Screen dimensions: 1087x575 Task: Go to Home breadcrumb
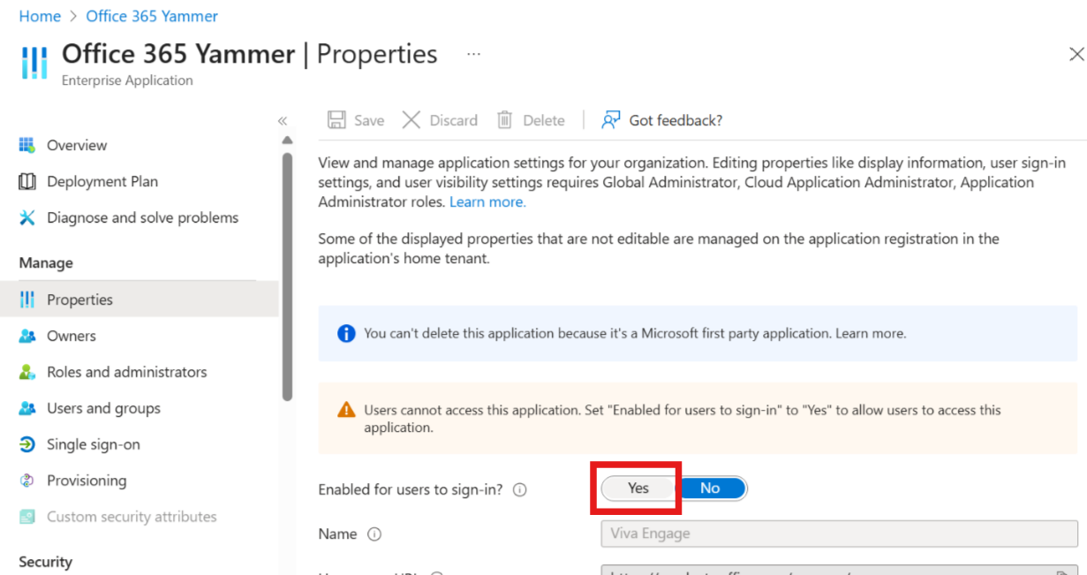(x=40, y=16)
